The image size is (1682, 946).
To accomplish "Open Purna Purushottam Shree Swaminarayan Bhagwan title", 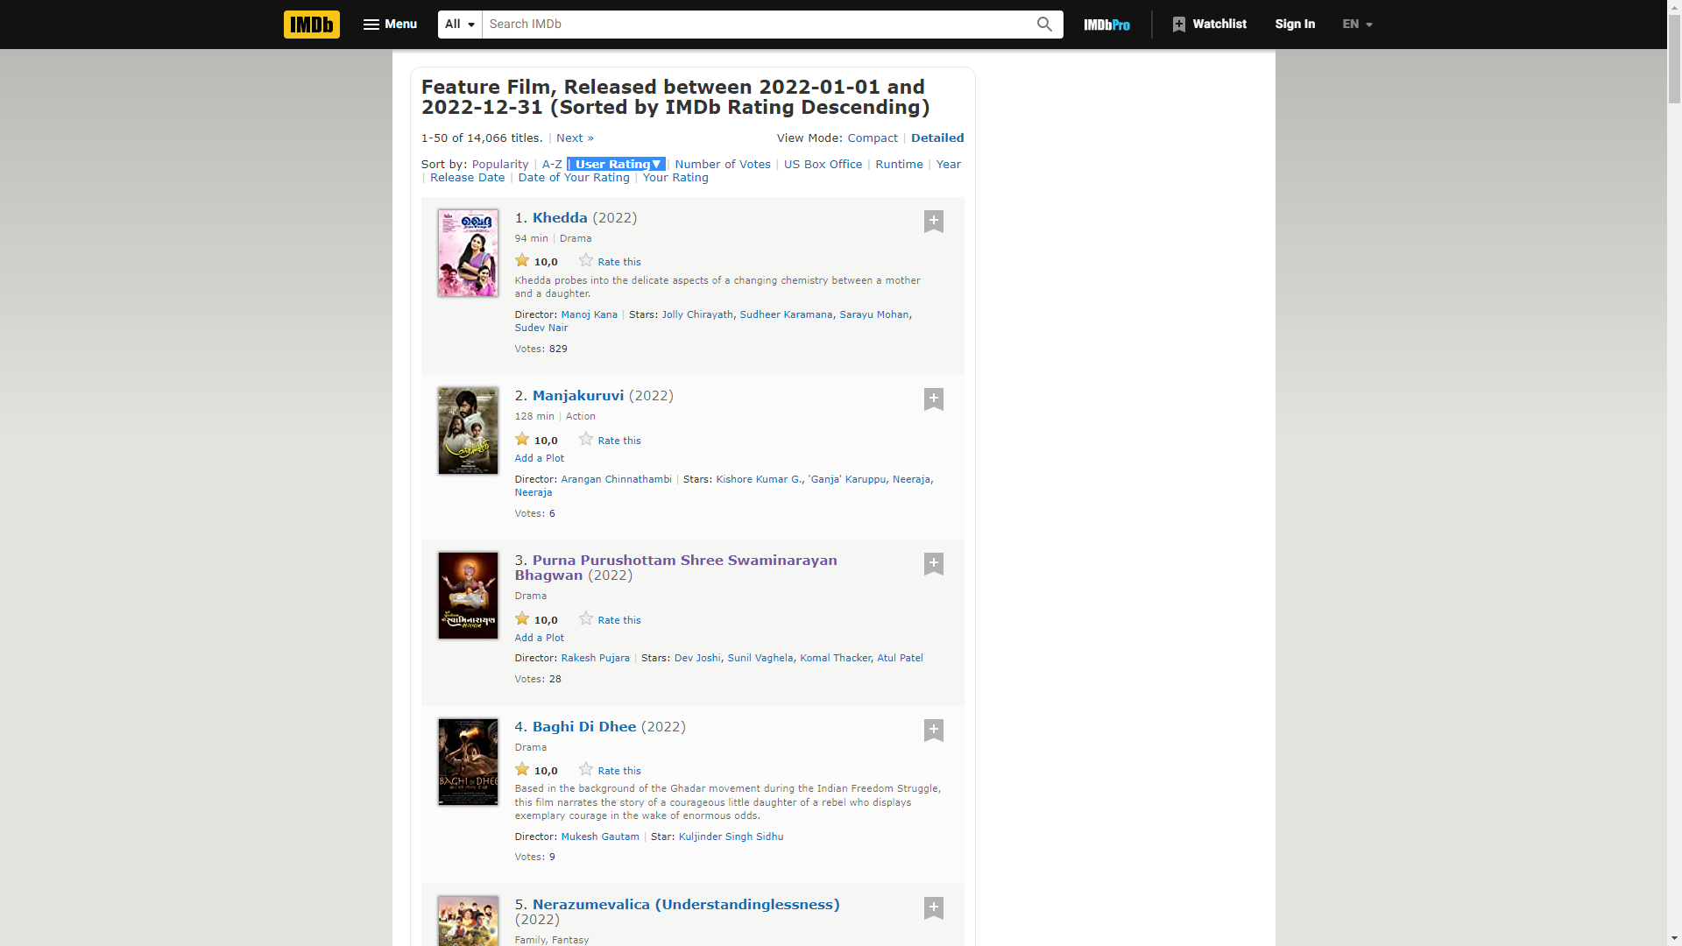I will click(676, 568).
